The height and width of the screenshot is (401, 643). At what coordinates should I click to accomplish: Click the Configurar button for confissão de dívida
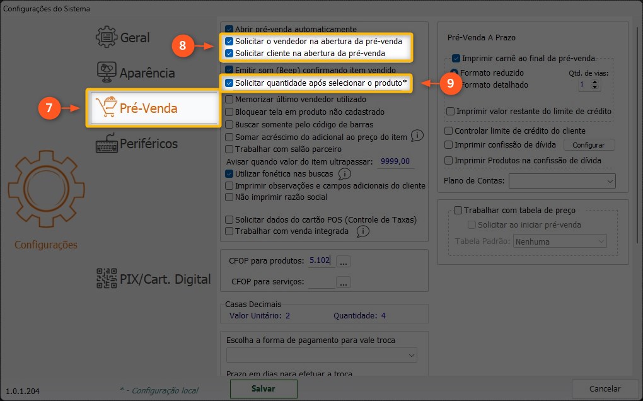tap(588, 145)
